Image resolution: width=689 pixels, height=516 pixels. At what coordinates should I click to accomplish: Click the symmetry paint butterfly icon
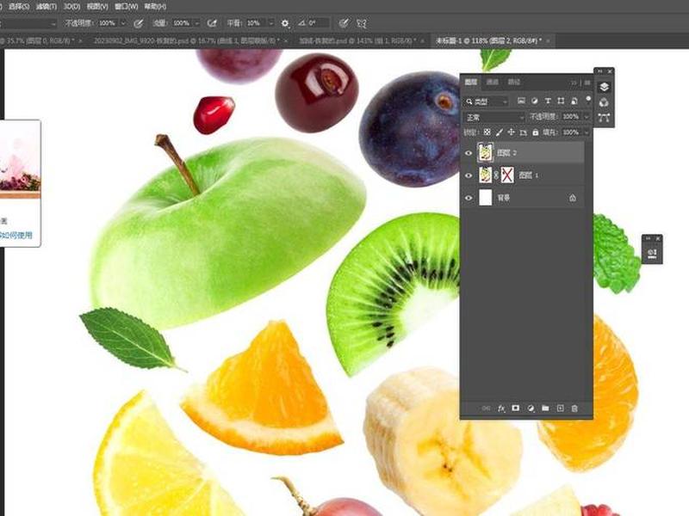pyautogui.click(x=361, y=23)
